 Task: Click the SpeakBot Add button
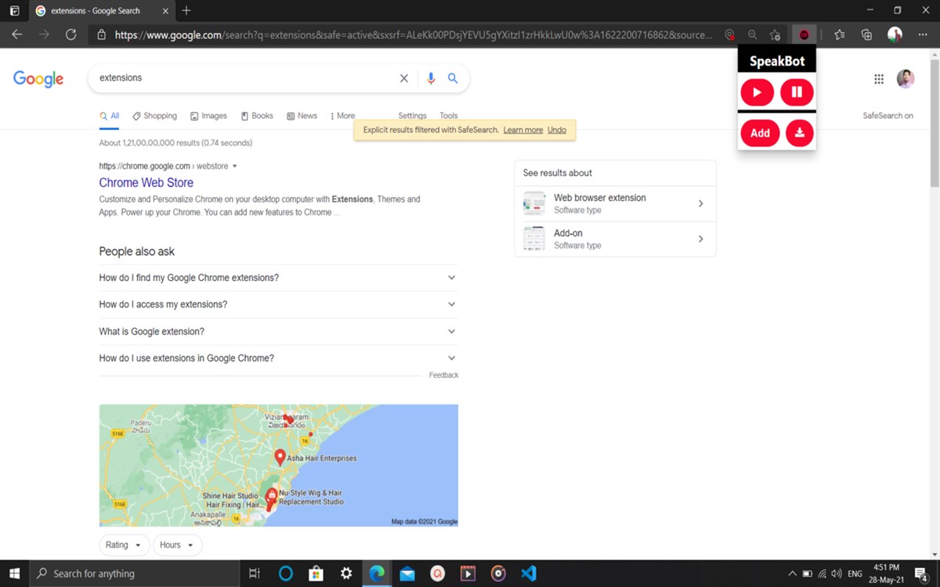pos(760,133)
